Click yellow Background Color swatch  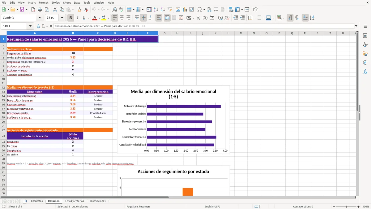[x=104, y=18]
